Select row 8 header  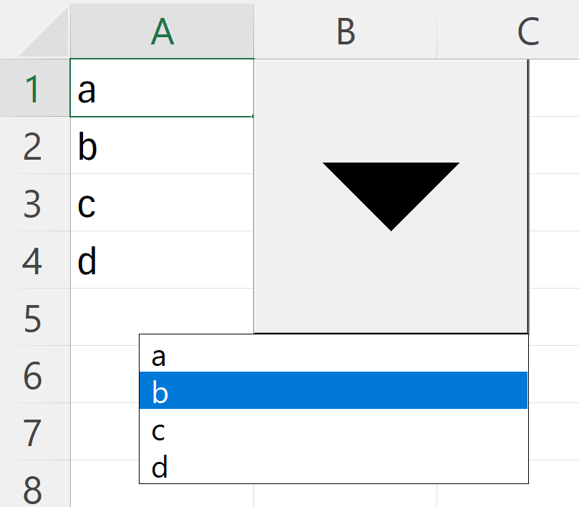pyautogui.click(x=34, y=491)
